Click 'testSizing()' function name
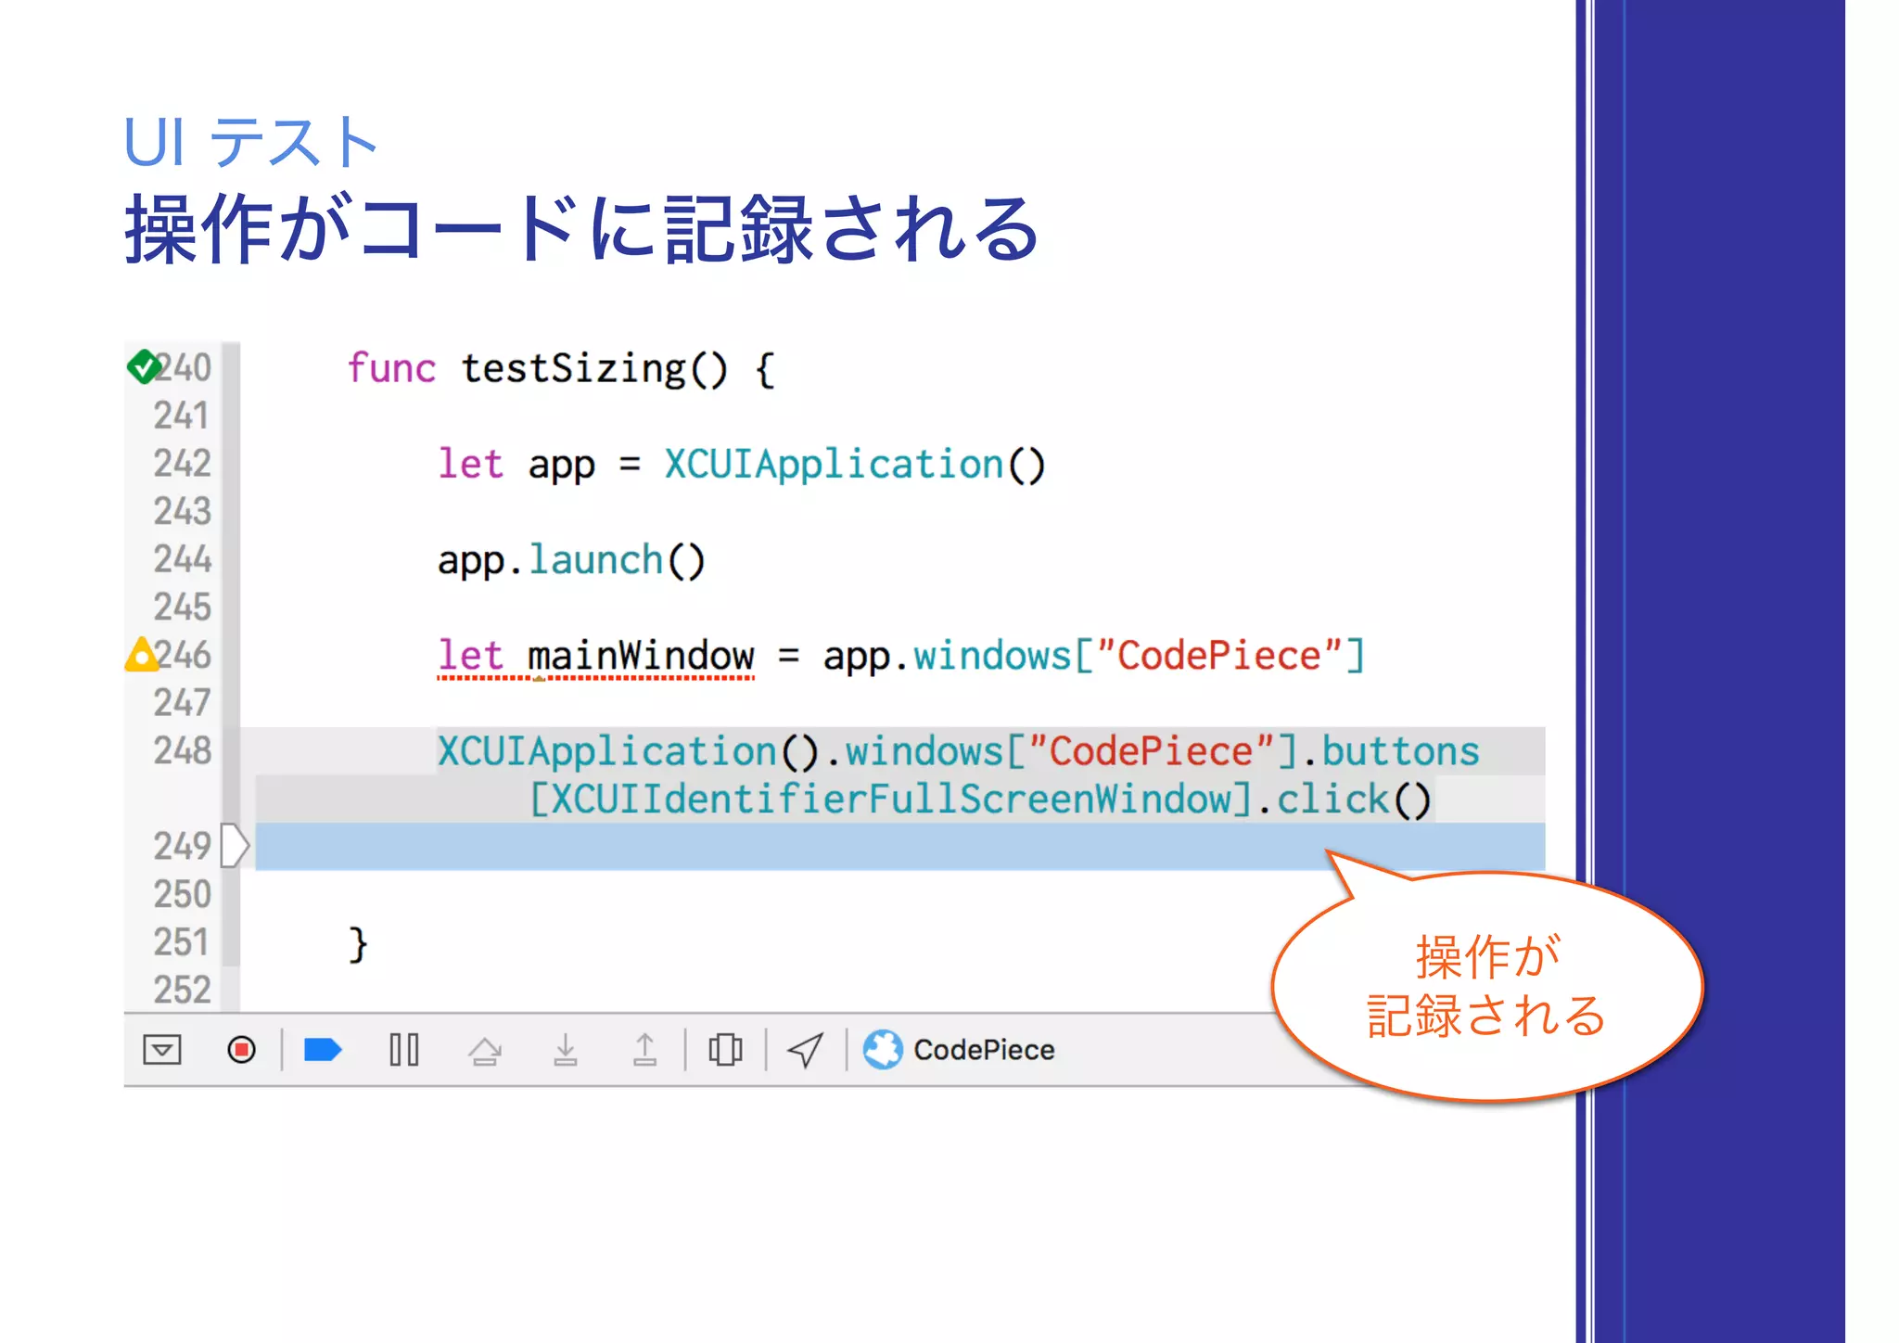 594,368
